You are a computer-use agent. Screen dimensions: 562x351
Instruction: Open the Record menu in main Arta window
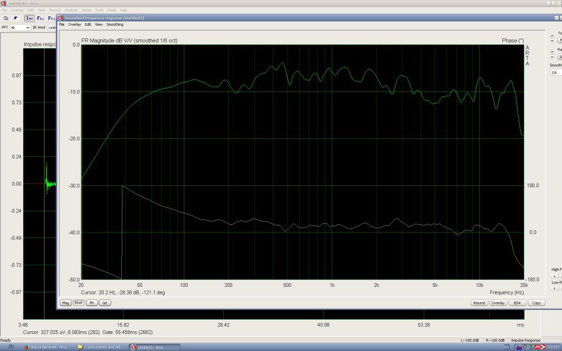(54, 10)
